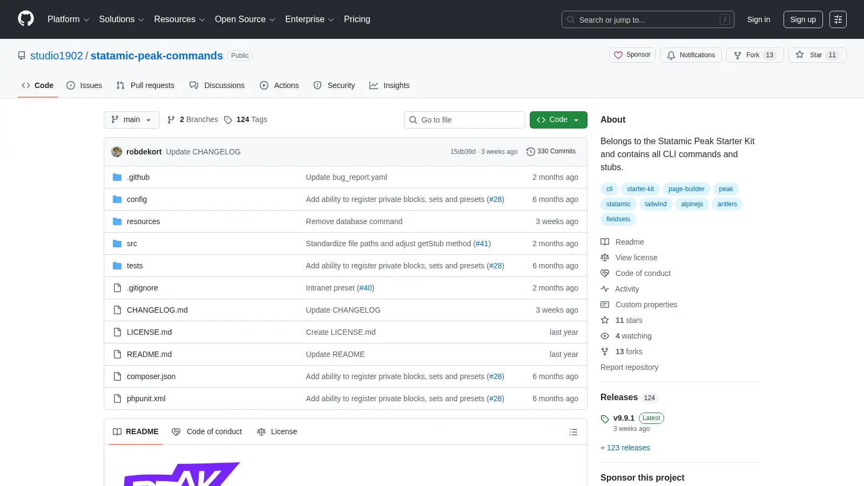Open the GitHub home logo
The height and width of the screenshot is (486, 864).
point(26,19)
